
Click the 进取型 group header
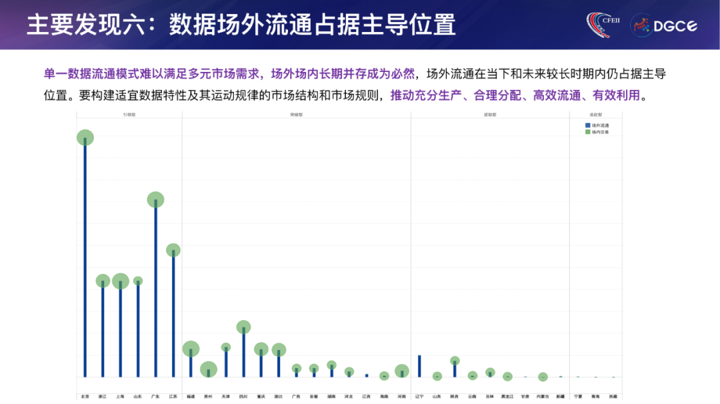490,114
